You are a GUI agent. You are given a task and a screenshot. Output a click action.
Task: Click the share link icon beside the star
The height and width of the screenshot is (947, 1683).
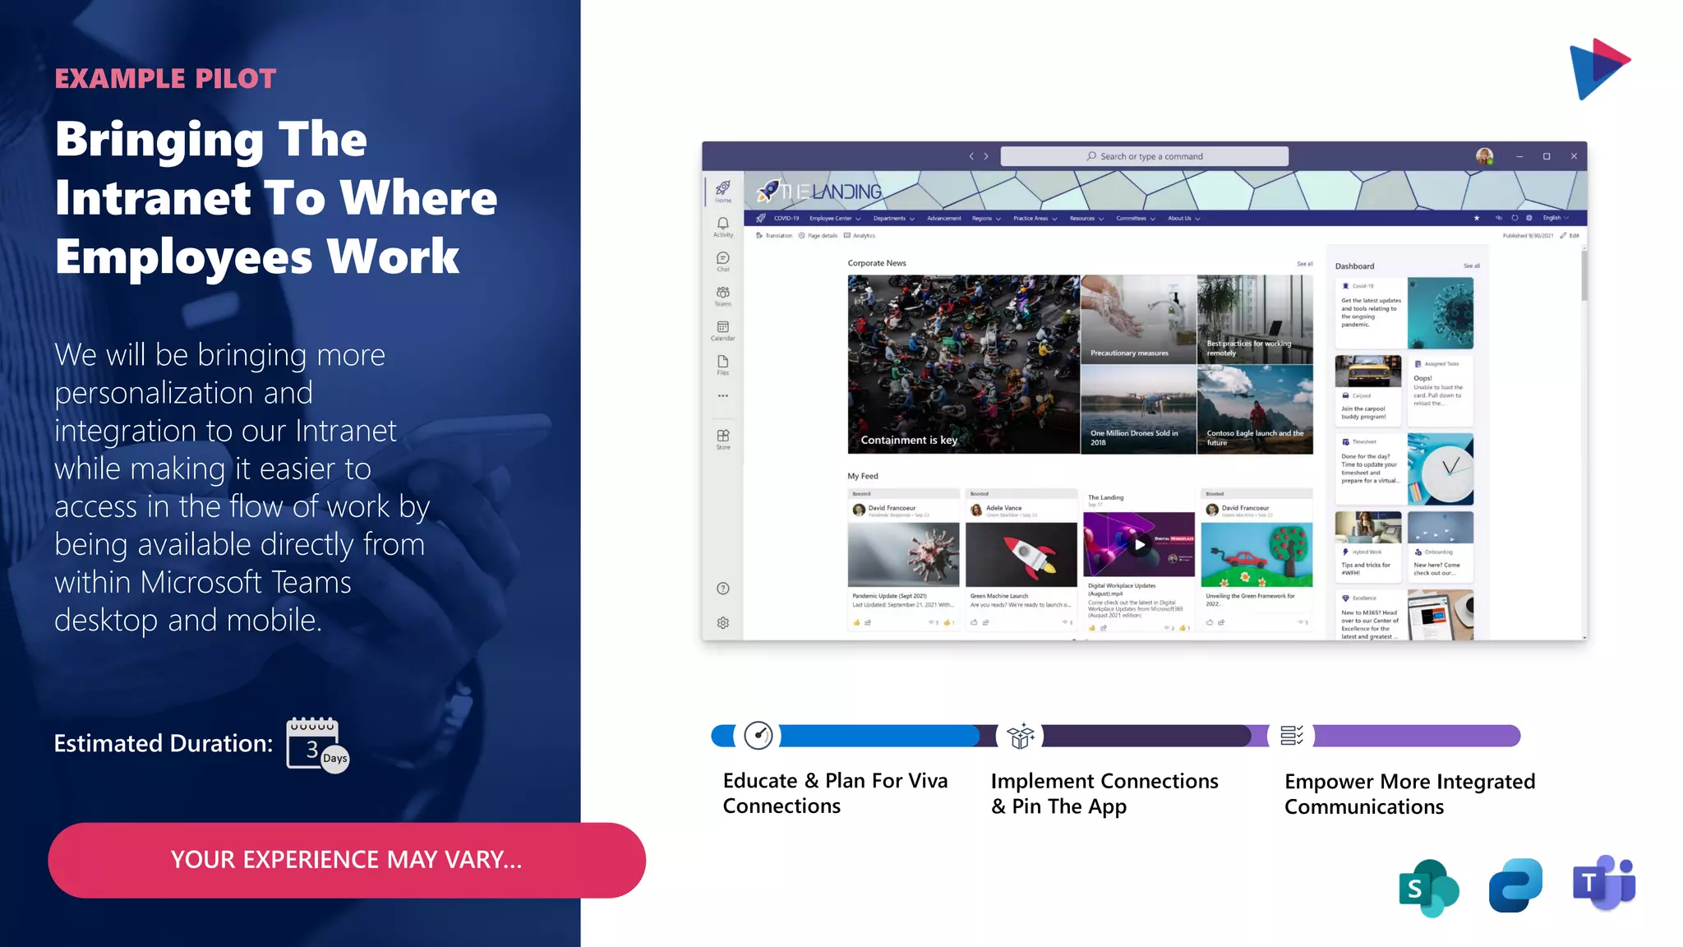click(1498, 219)
